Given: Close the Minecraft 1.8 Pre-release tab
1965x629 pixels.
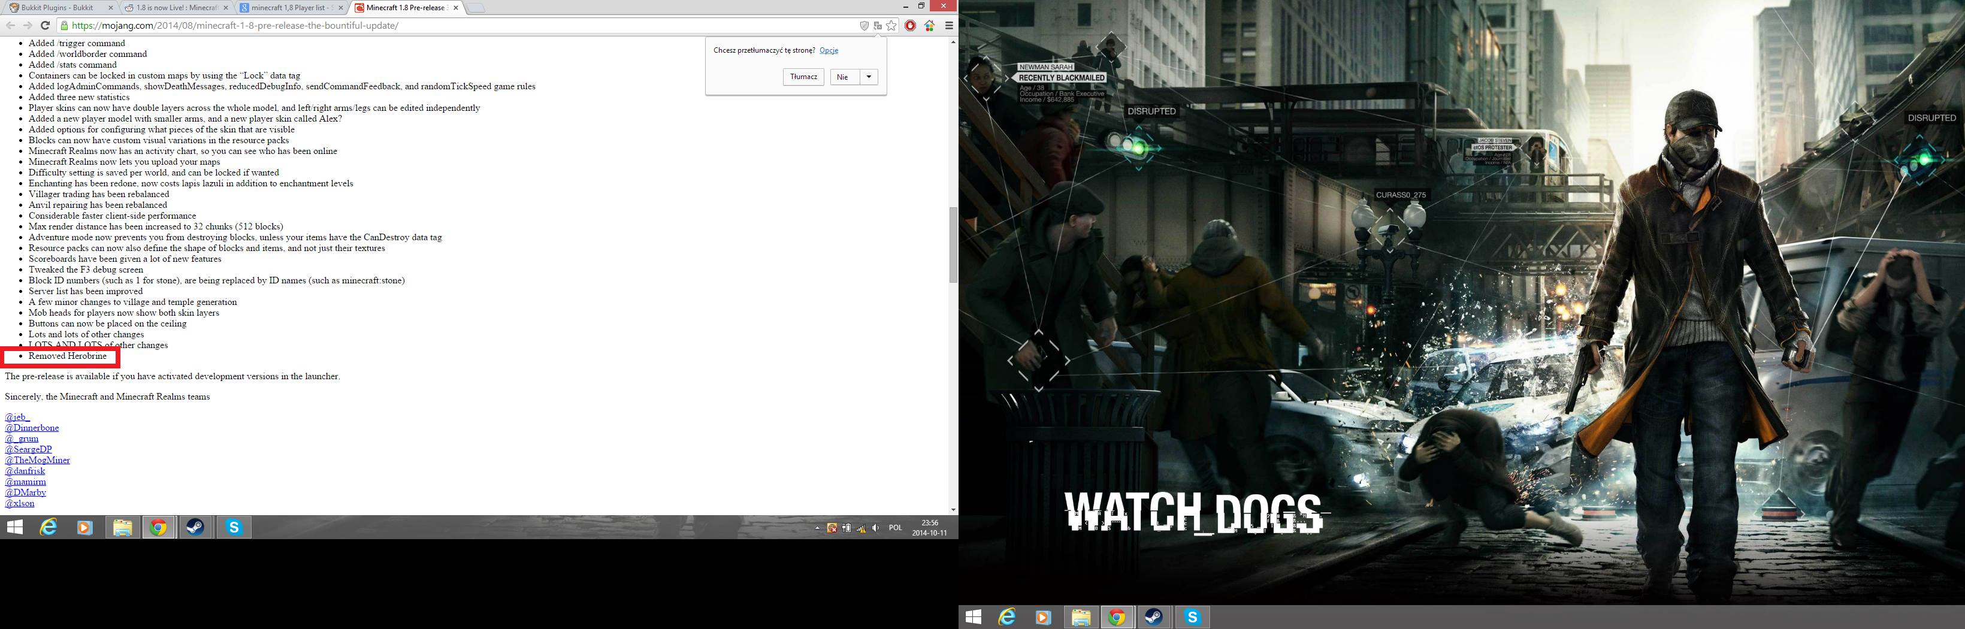Looking at the screenshot, I should [x=455, y=8].
